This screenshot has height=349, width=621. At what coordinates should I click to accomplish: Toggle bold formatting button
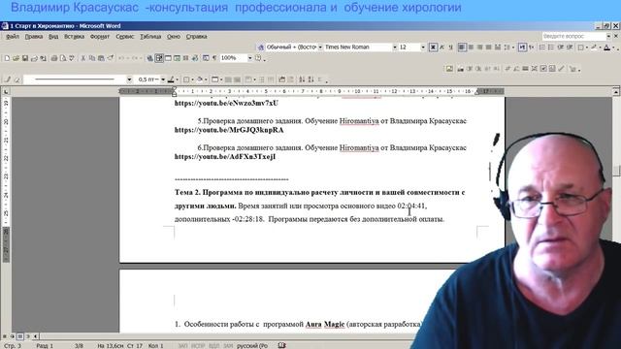[x=434, y=48]
